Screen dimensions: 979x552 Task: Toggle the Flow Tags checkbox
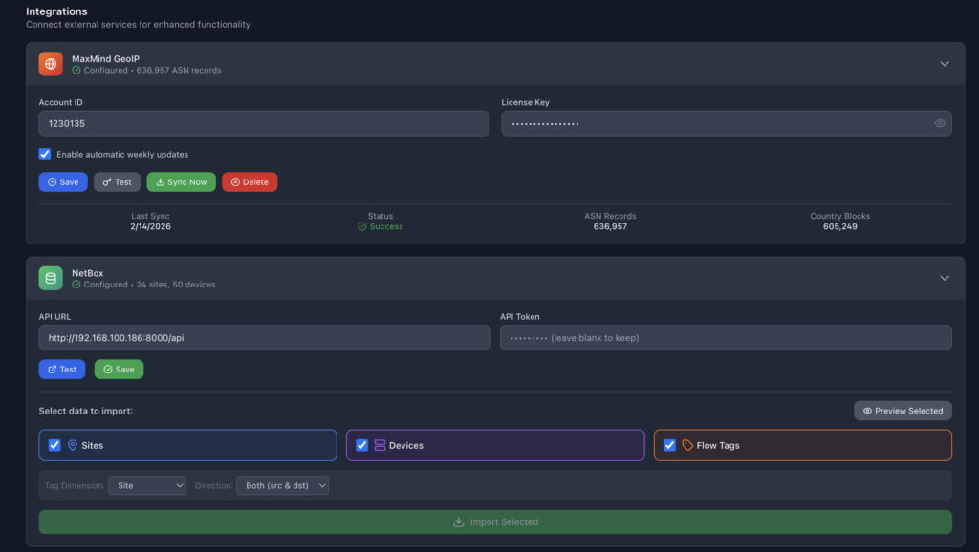pyautogui.click(x=669, y=445)
